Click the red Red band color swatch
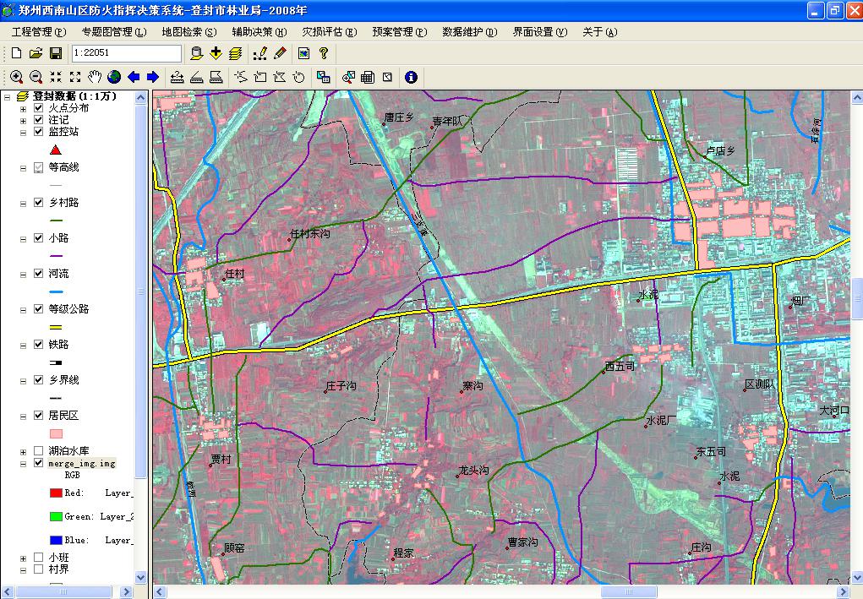This screenshot has width=863, height=599. (56, 493)
